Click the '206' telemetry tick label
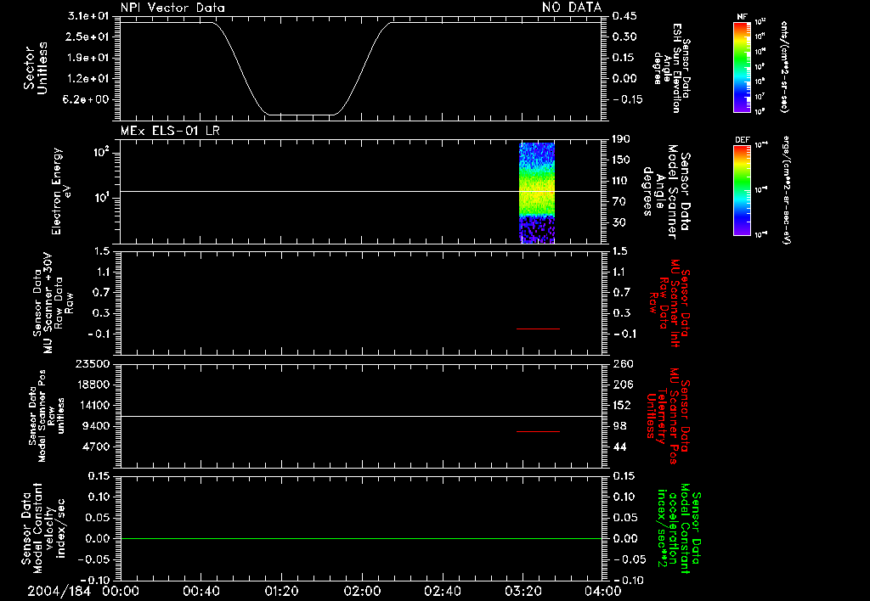The image size is (870, 601). (x=621, y=385)
